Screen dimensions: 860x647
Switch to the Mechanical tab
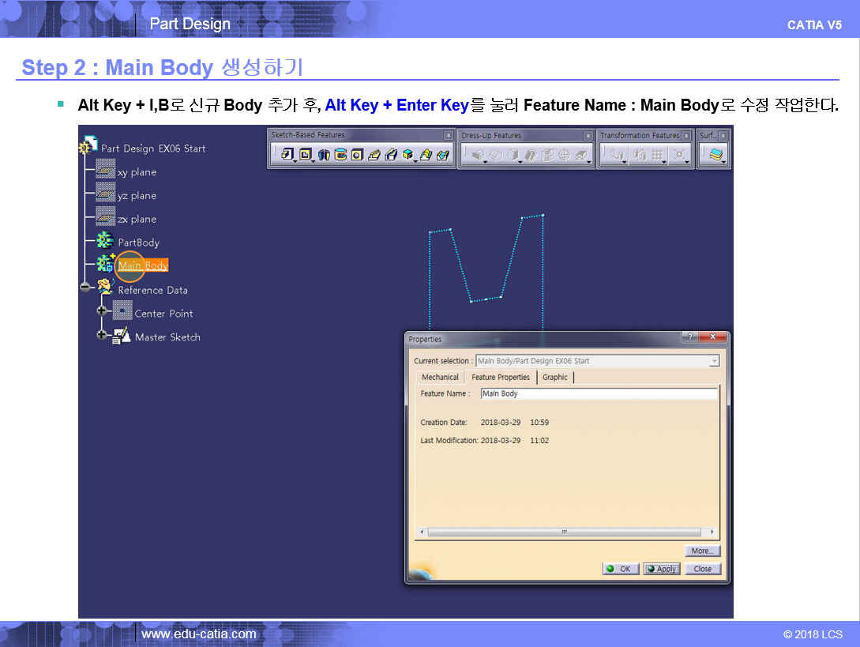tap(440, 378)
